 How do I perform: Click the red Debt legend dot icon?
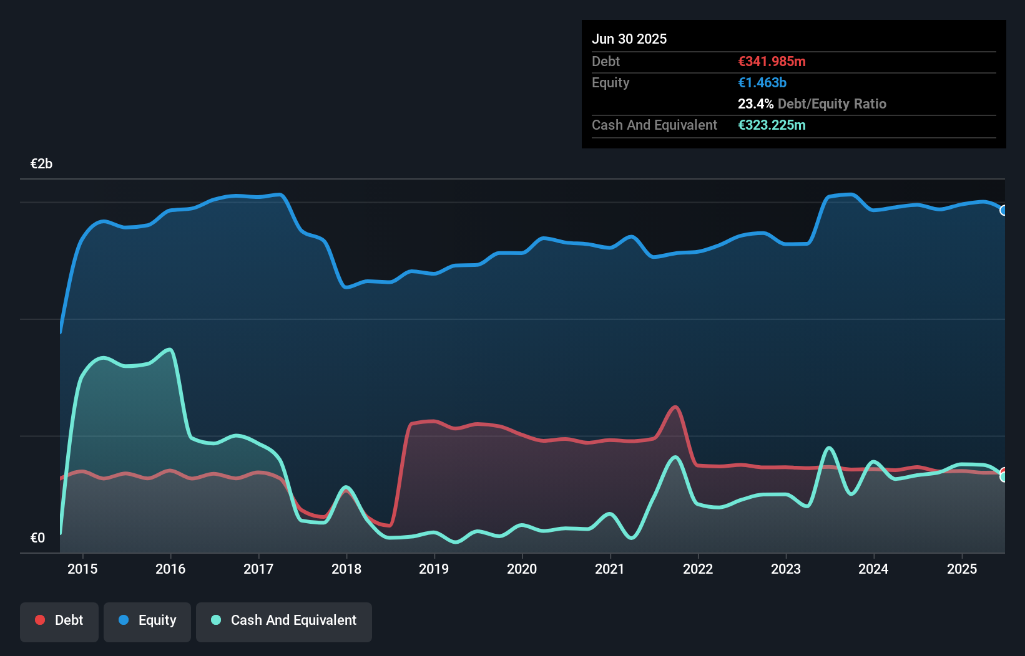tap(39, 620)
